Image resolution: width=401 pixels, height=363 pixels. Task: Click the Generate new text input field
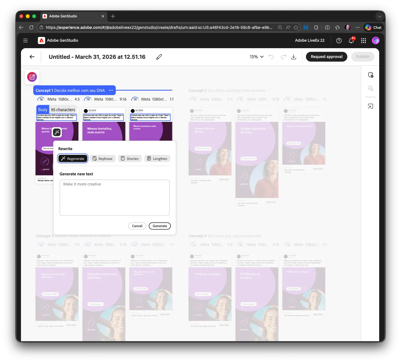pos(115,197)
